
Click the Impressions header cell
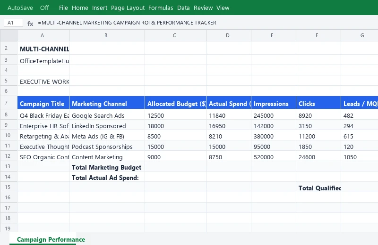[274, 103]
